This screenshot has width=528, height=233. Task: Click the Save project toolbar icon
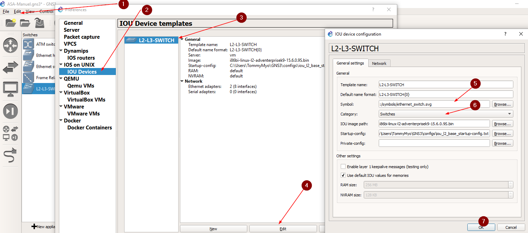(39, 23)
